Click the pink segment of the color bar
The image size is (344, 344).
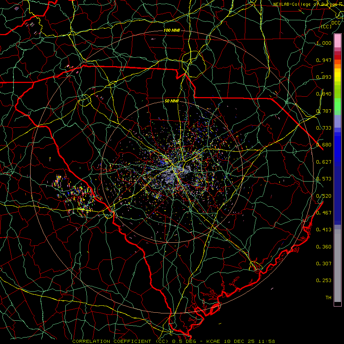(x=338, y=41)
